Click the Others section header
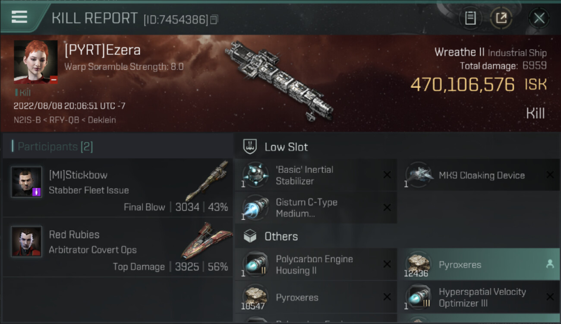The height and width of the screenshot is (324, 561). (x=281, y=236)
